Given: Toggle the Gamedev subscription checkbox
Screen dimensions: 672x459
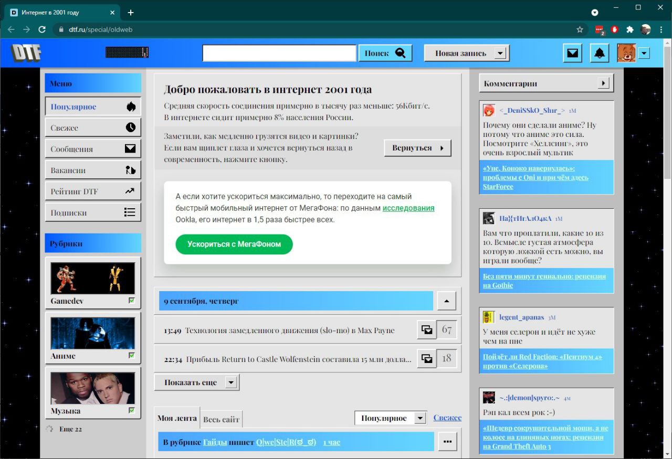Looking at the screenshot, I should tap(132, 301).
